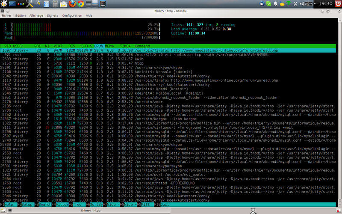
Task: Open the Fichier menu
Action: click(x=6, y=15)
